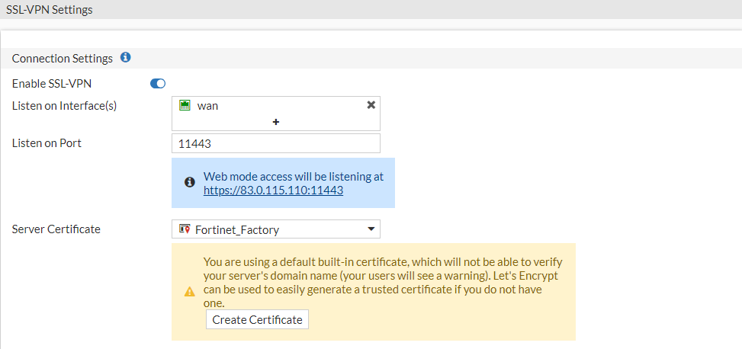Click the wan entry in the interface list
Viewport: 742px width, 349px height.
coord(207,106)
